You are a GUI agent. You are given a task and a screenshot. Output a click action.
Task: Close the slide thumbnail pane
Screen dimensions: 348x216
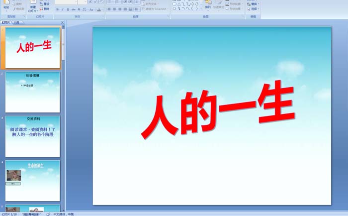coord(62,22)
